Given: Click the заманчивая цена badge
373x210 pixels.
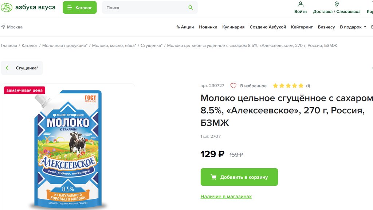Looking at the screenshot, I should (24, 90).
